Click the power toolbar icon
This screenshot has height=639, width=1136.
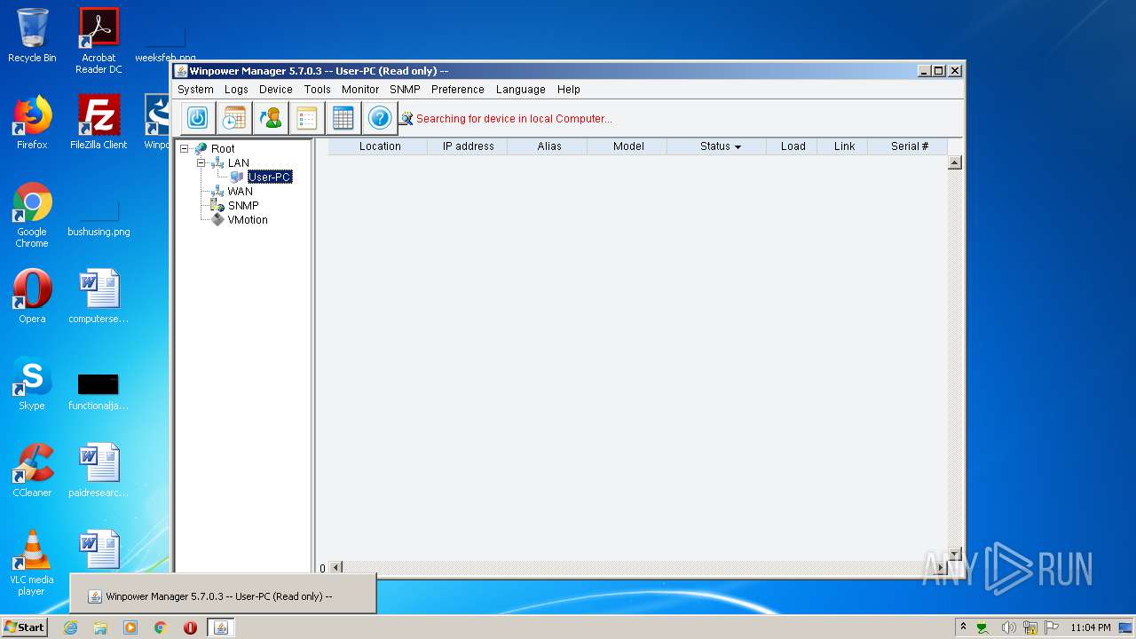tap(198, 118)
